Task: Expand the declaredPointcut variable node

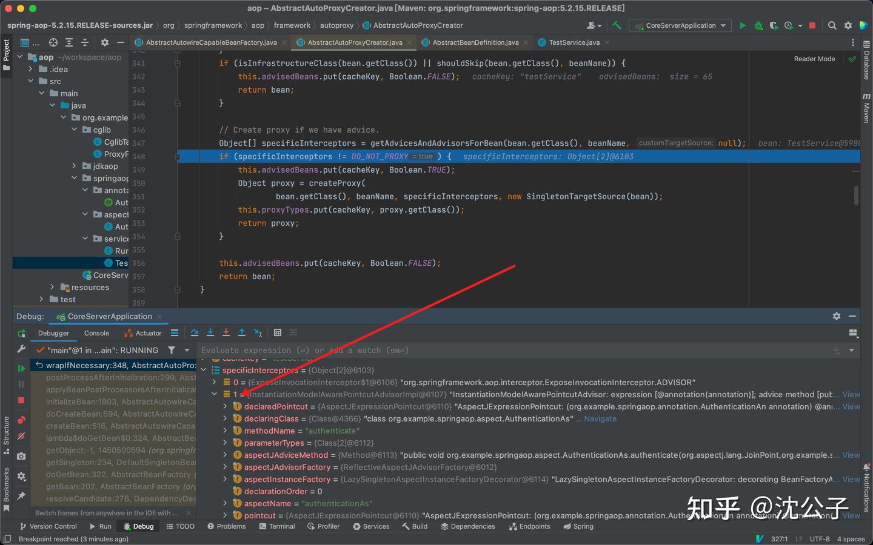Action: click(x=225, y=406)
